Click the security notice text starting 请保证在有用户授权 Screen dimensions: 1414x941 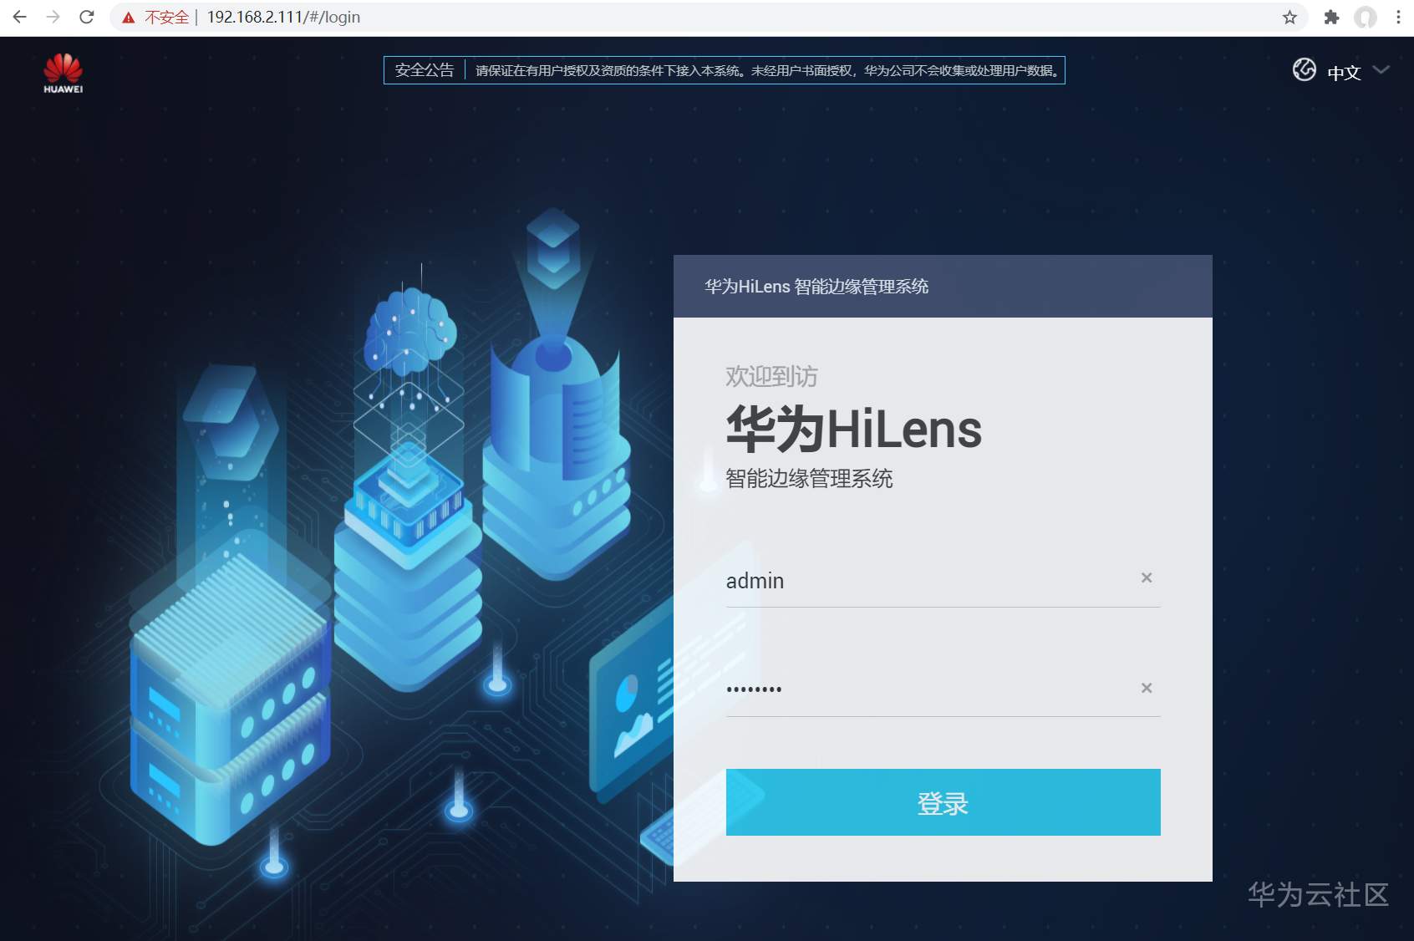[767, 71]
